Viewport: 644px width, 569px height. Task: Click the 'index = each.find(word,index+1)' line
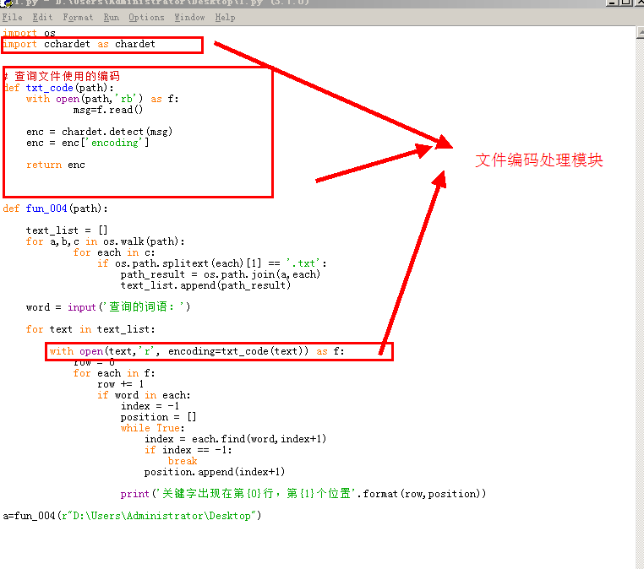(235, 439)
